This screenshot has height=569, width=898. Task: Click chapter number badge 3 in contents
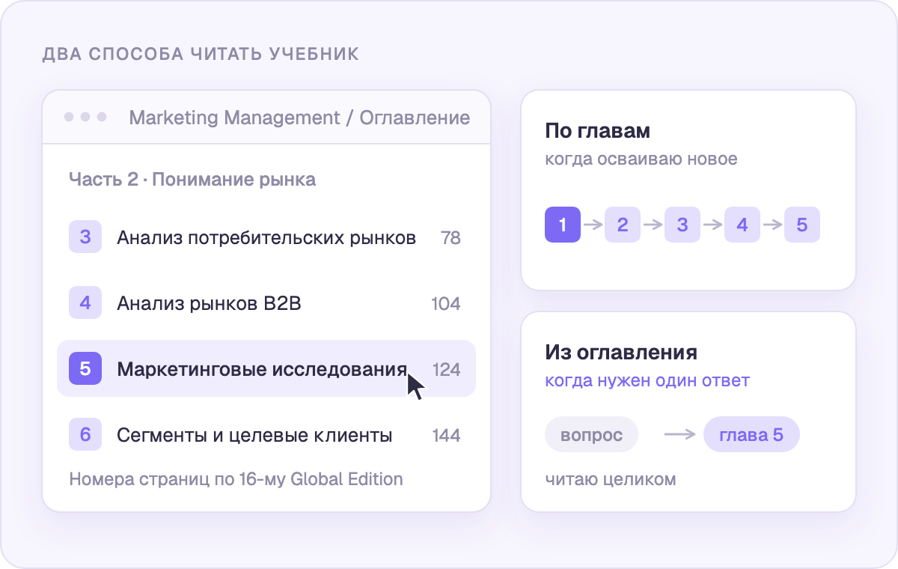pyautogui.click(x=85, y=238)
